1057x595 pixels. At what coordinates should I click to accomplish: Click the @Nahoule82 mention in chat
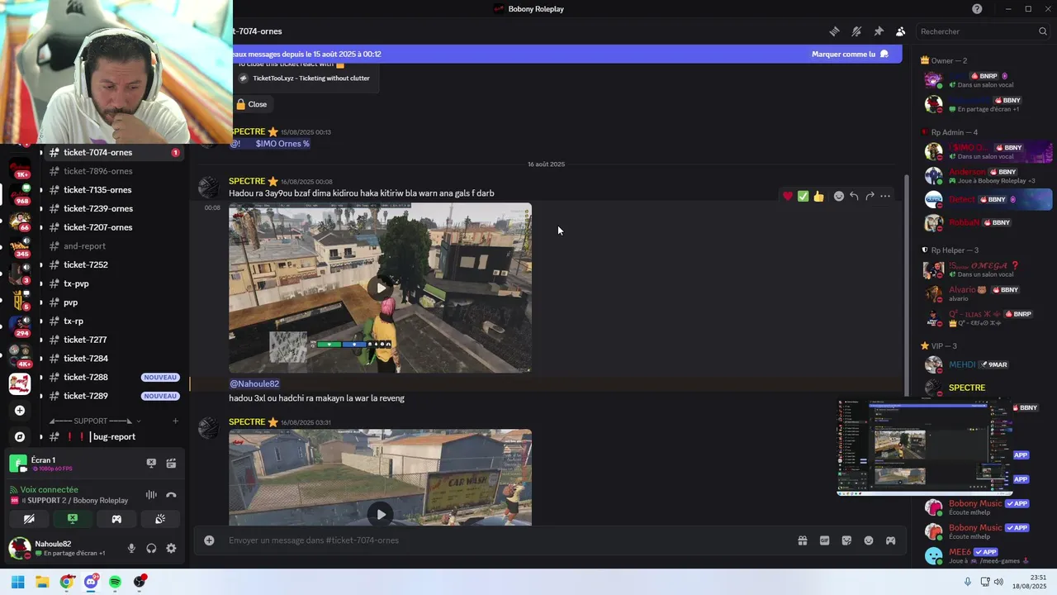(x=254, y=384)
